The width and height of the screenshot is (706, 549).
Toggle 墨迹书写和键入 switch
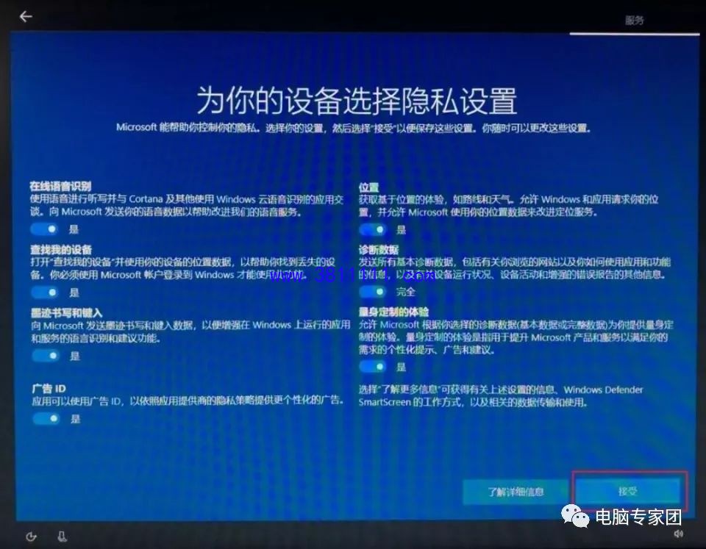(46, 356)
